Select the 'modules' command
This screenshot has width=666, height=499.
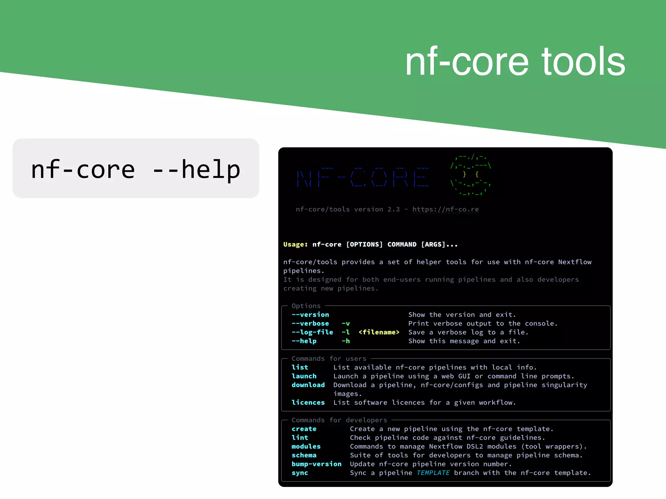click(x=306, y=446)
